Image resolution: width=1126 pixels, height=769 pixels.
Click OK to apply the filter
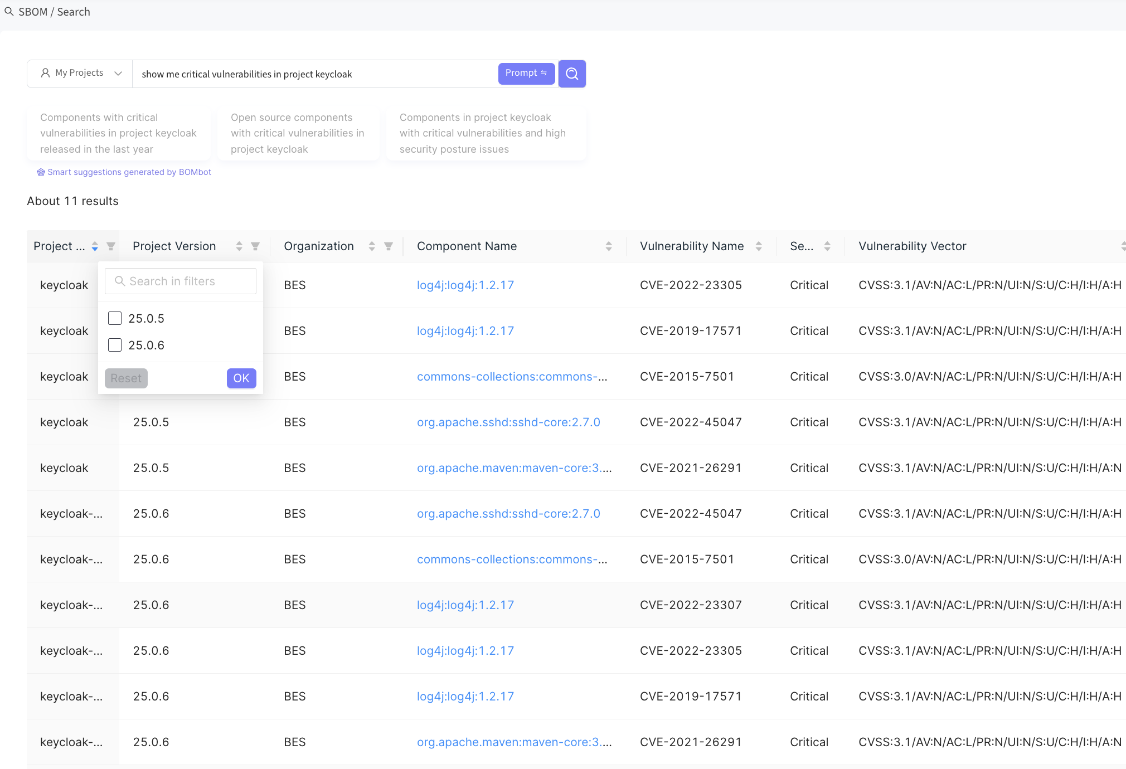click(x=241, y=378)
